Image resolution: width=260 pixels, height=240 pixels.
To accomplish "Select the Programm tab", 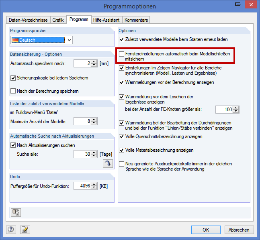I will point(79,19).
